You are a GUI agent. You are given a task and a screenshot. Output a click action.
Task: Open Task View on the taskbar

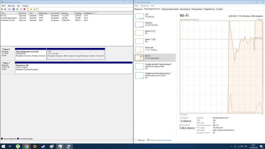10,146
